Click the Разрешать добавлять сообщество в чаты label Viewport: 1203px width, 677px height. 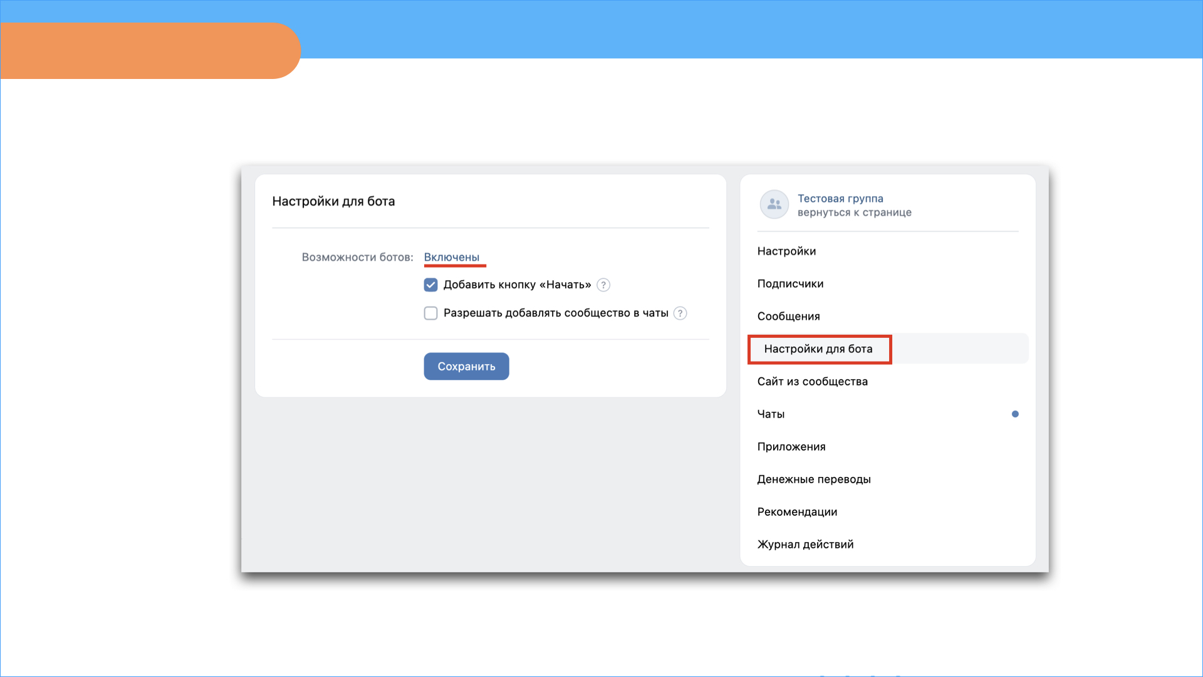point(556,313)
